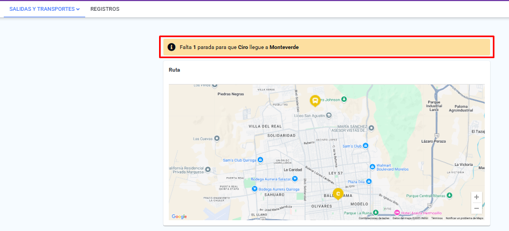The width and height of the screenshot is (509, 231).
Task: Click the VILLA DEL REAL map label
Action: [x=265, y=126]
